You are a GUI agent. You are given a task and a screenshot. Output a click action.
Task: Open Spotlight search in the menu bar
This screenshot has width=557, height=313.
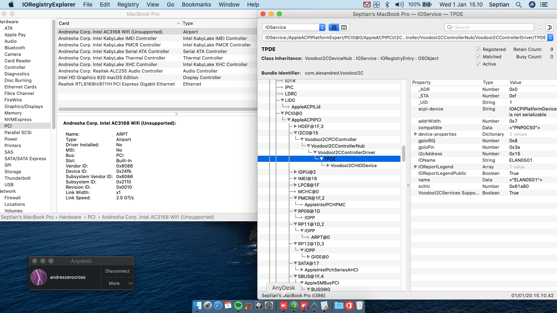519,4
